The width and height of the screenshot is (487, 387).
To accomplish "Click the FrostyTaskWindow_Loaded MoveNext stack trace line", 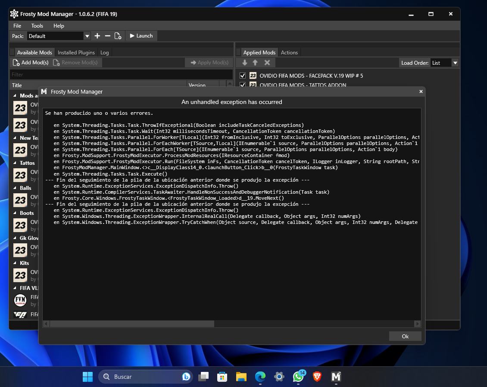I will pyautogui.click(x=169, y=198).
